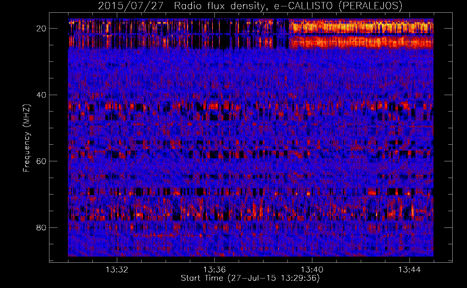Click the "Start Time" x-axis label
Image resolution: width=467 pixels, height=288 pixels.
tap(202, 278)
